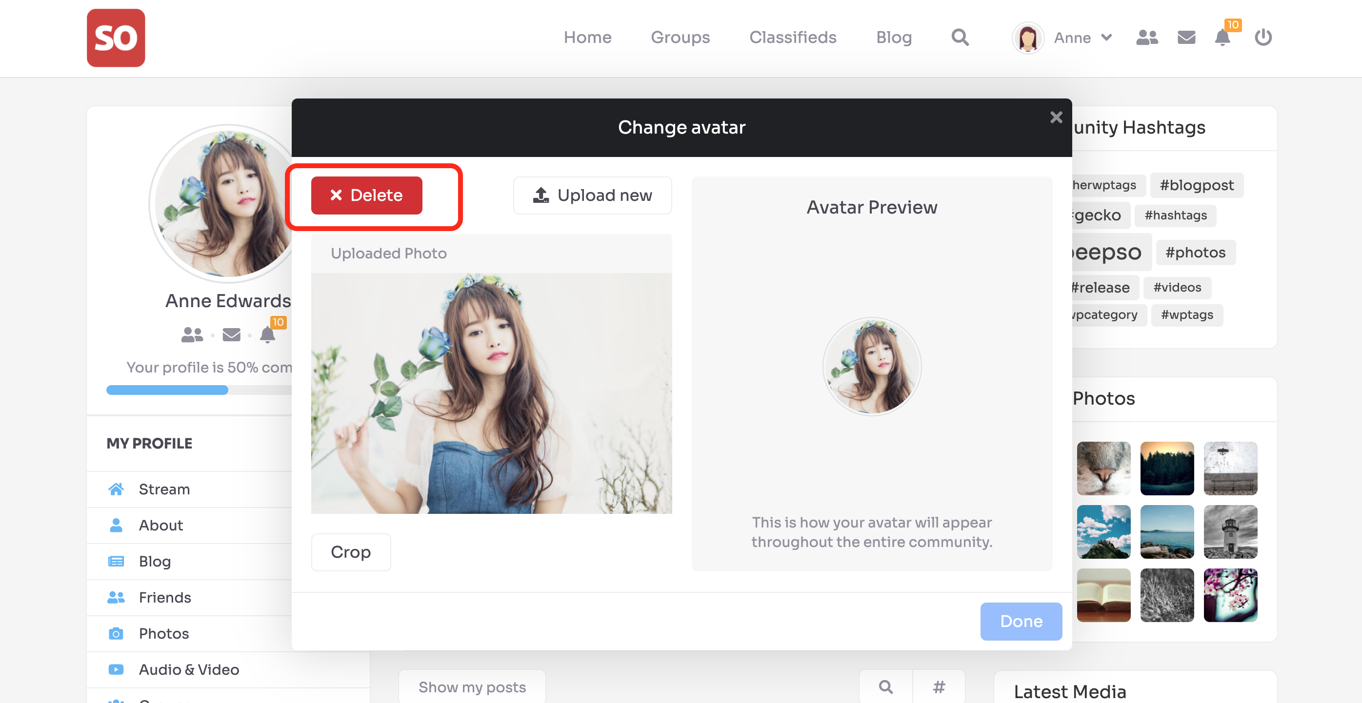Screen dimensions: 1362x703
Task: Close the Change avatar dialog
Action: 1056,117
